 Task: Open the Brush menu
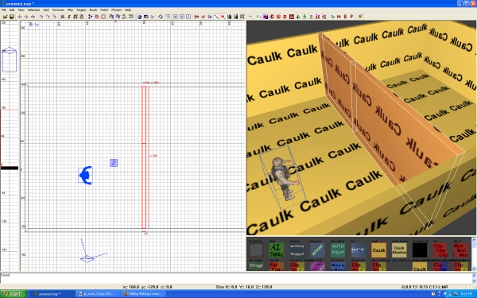93,10
